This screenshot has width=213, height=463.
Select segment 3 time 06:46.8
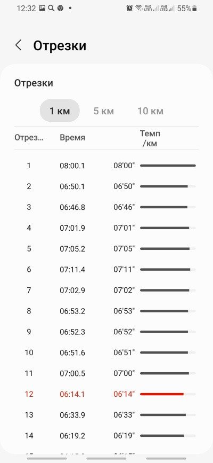[x=72, y=207]
